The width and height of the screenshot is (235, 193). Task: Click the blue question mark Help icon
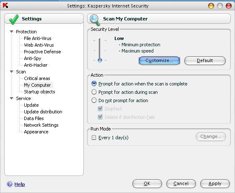(x=10, y=184)
